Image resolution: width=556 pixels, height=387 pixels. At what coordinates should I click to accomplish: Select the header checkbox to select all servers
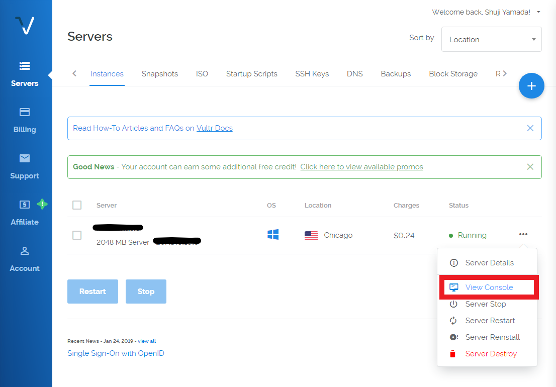(x=77, y=205)
